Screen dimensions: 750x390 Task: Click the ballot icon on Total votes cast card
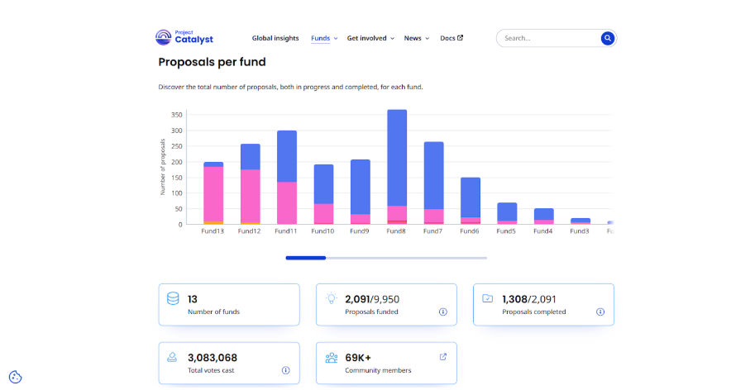[172, 357]
